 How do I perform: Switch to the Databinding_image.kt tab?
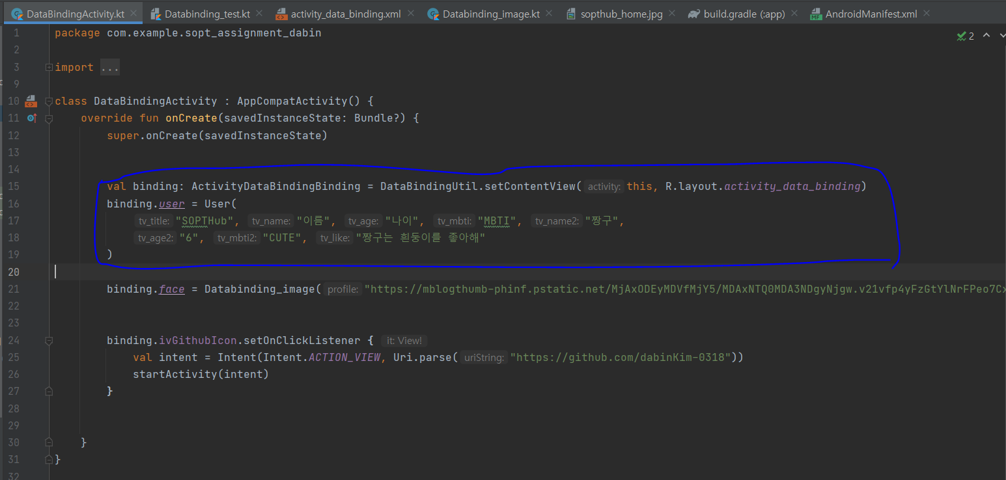tap(491, 14)
